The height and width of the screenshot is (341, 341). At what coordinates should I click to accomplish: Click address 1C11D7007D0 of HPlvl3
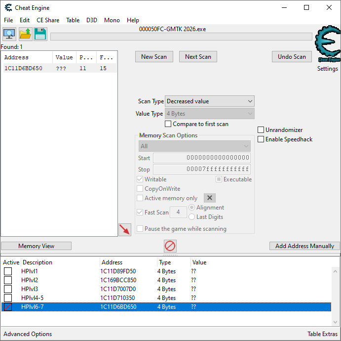click(118, 289)
